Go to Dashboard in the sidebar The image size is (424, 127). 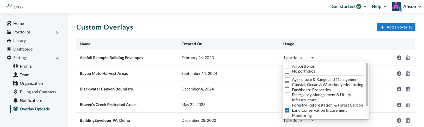pyautogui.click(x=23, y=49)
